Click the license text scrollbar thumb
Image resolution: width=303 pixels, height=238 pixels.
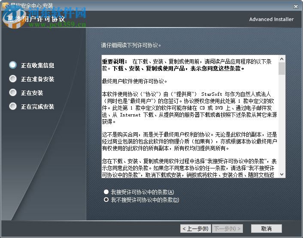(282, 68)
